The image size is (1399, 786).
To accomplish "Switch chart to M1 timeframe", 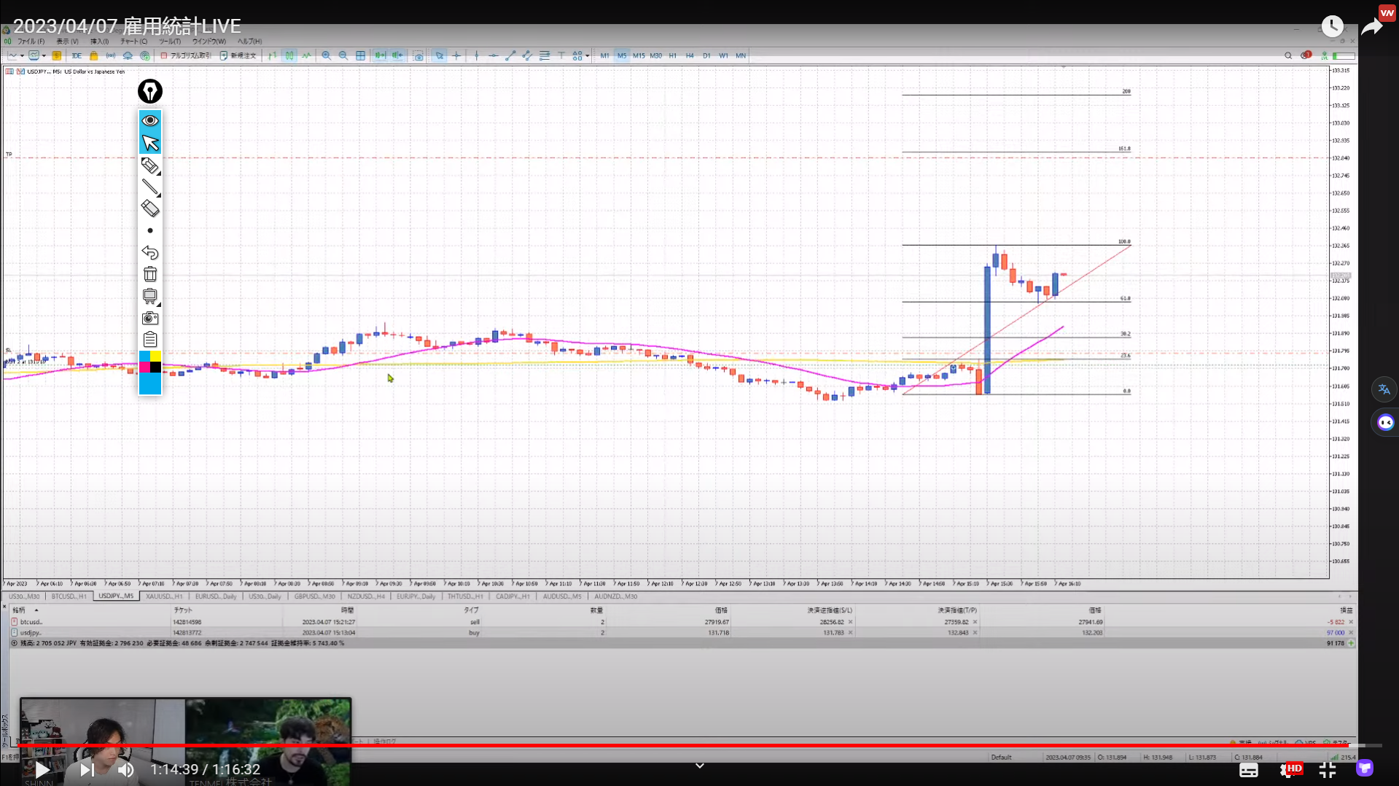I will coord(604,55).
